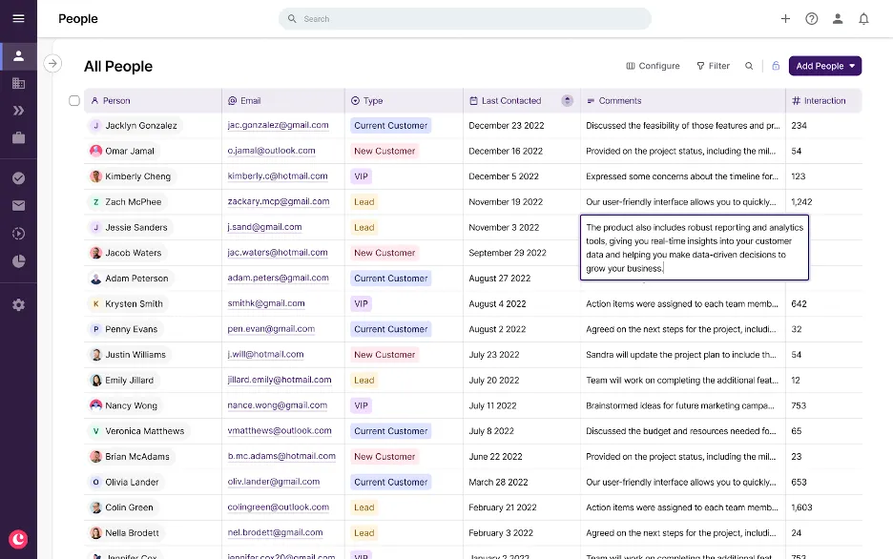
Task: Click the plus icon in top bar
Action: [785, 18]
